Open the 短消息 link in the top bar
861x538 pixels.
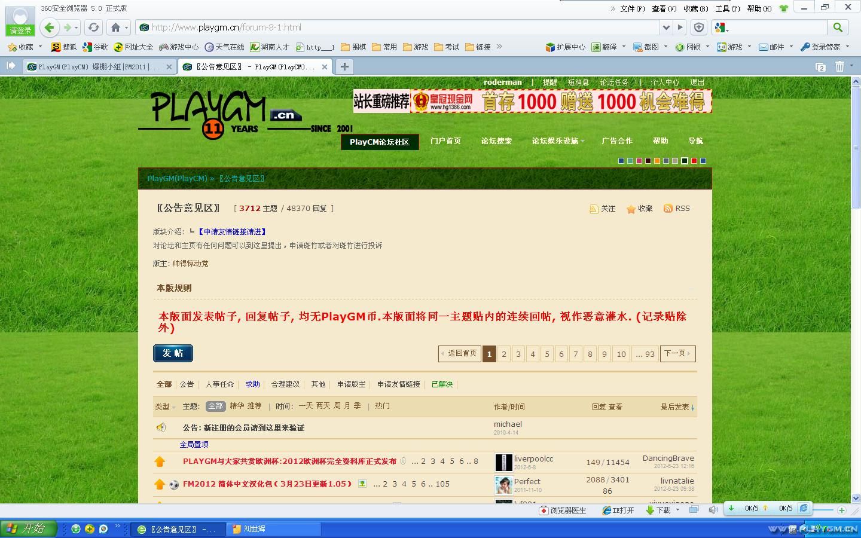(x=578, y=82)
